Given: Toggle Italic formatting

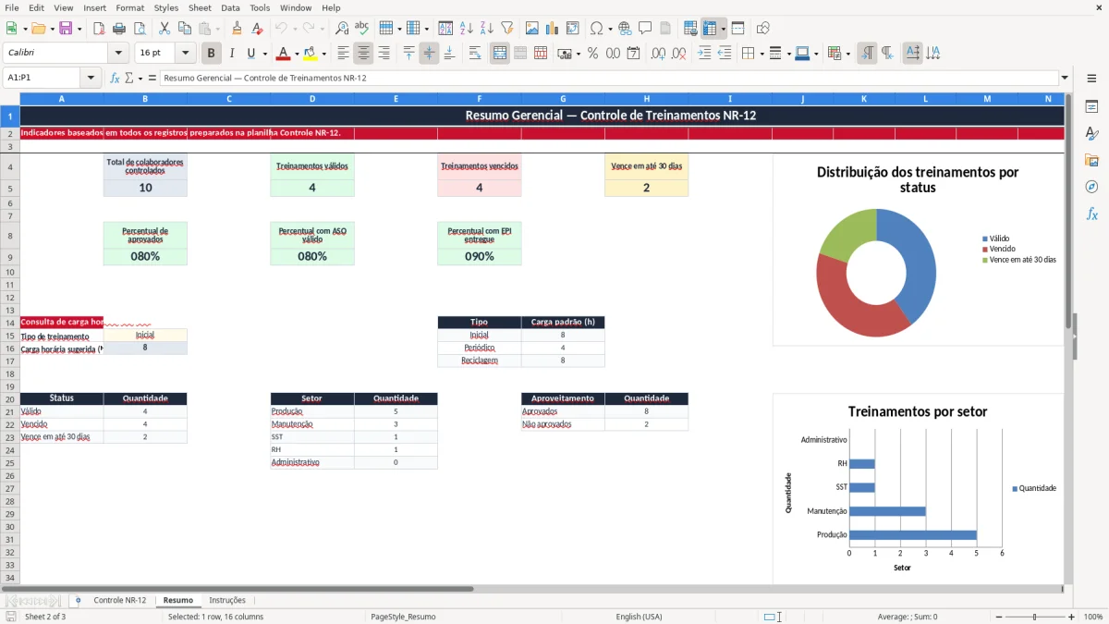Looking at the screenshot, I should coord(232,54).
